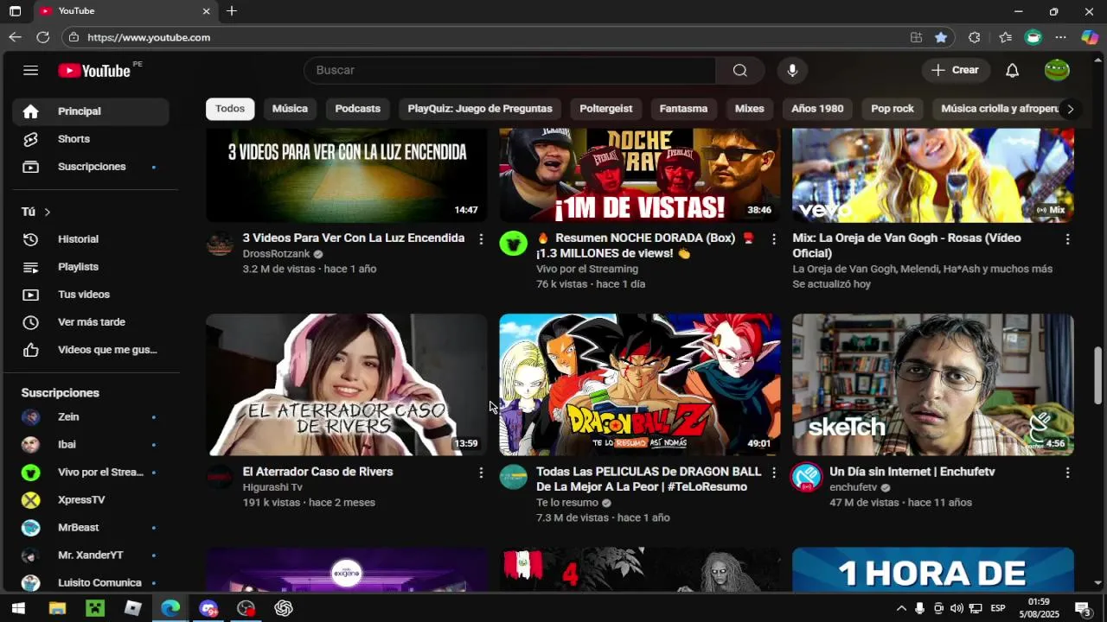Viewport: 1107px width, 622px height.
Task: Open the Copilot sidebar icon
Action: pos(1090,37)
